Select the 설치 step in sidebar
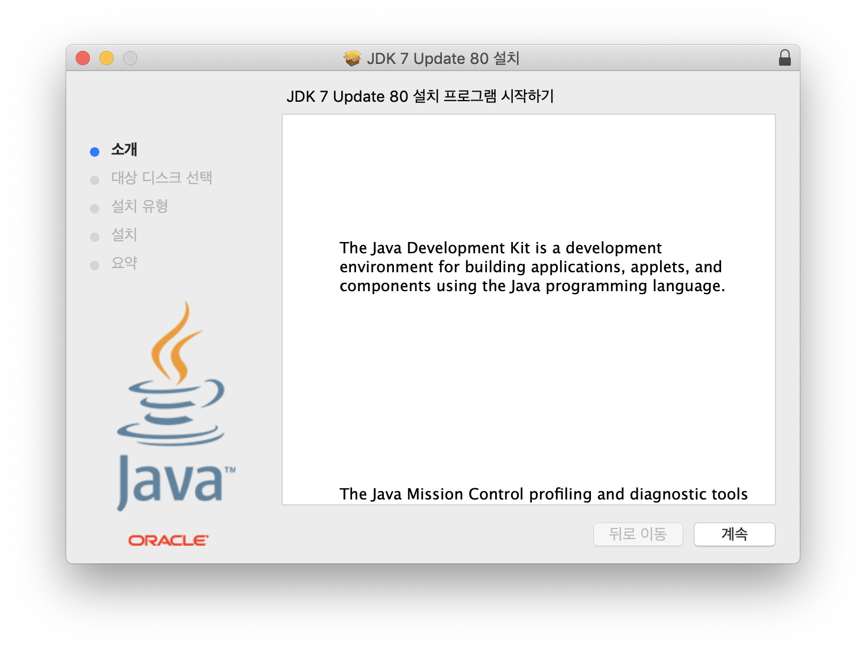Image resolution: width=866 pixels, height=651 pixels. point(124,235)
